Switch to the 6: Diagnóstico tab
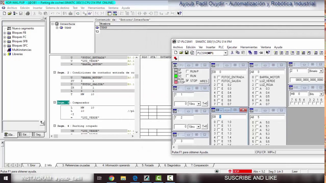This screenshot has height=183, width=326. pos(172,165)
